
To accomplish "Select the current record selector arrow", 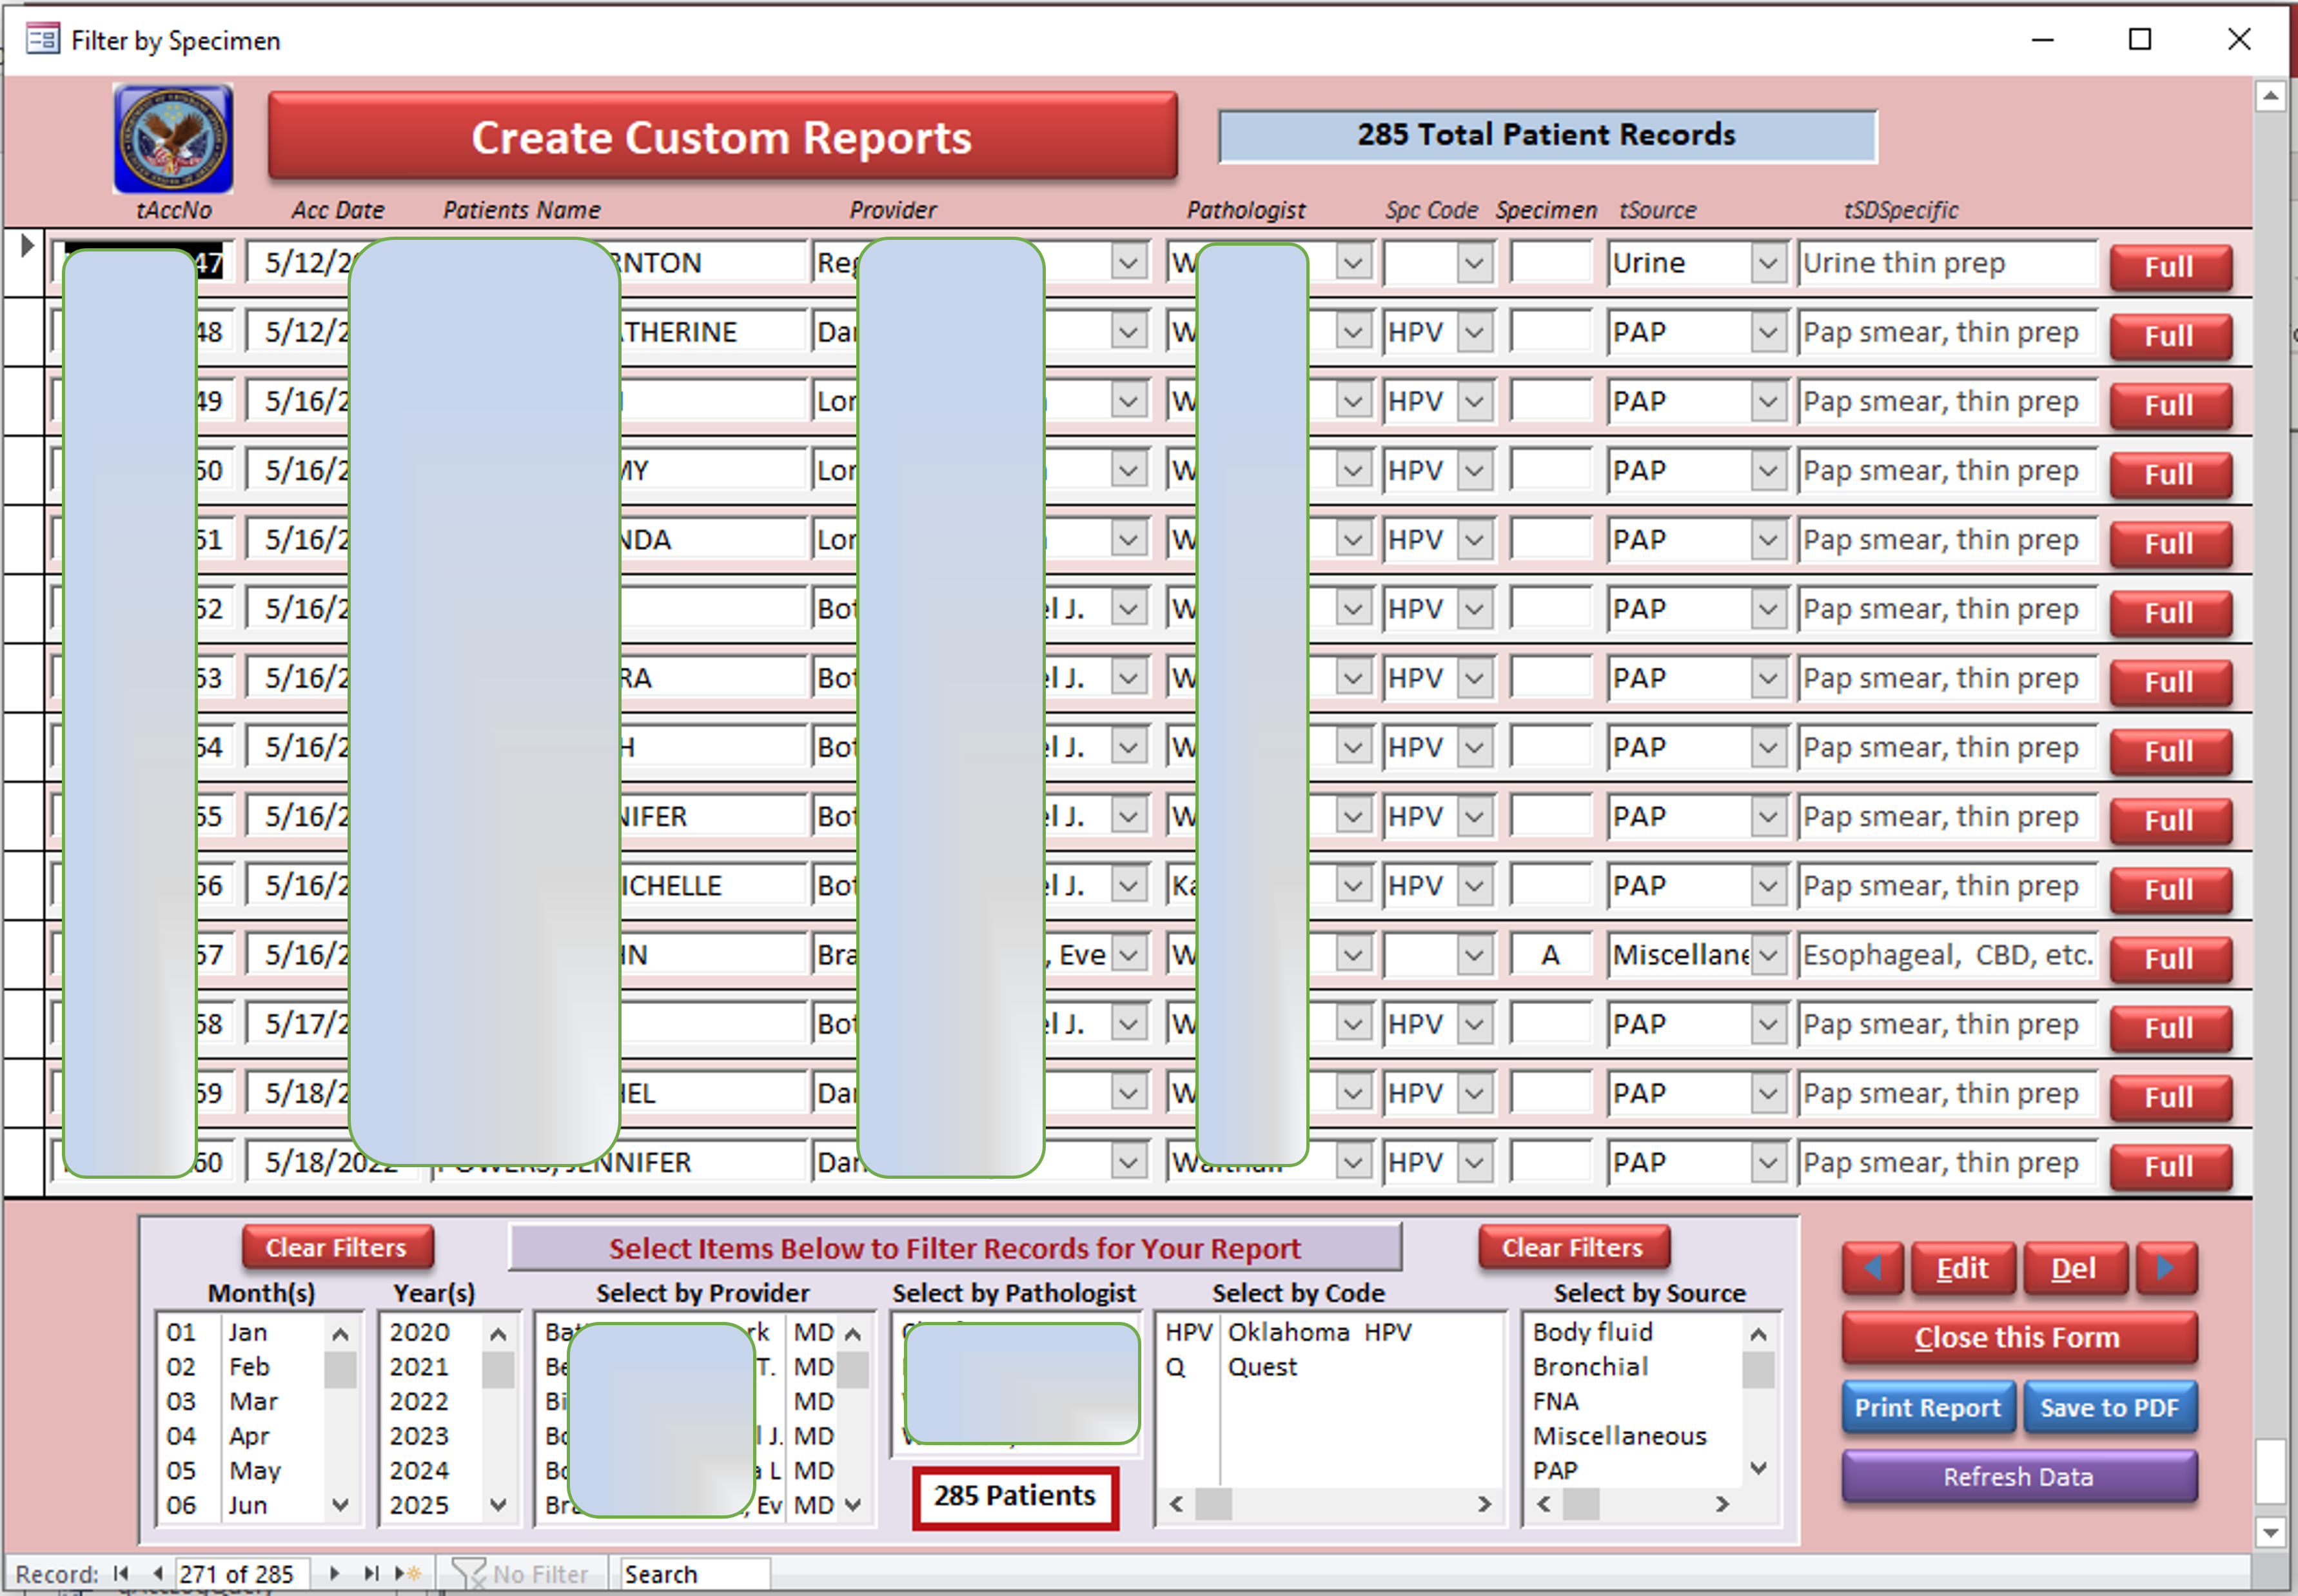I will pyautogui.click(x=26, y=245).
